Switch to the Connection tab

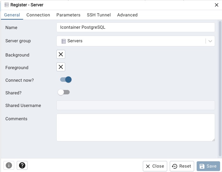pos(38,15)
